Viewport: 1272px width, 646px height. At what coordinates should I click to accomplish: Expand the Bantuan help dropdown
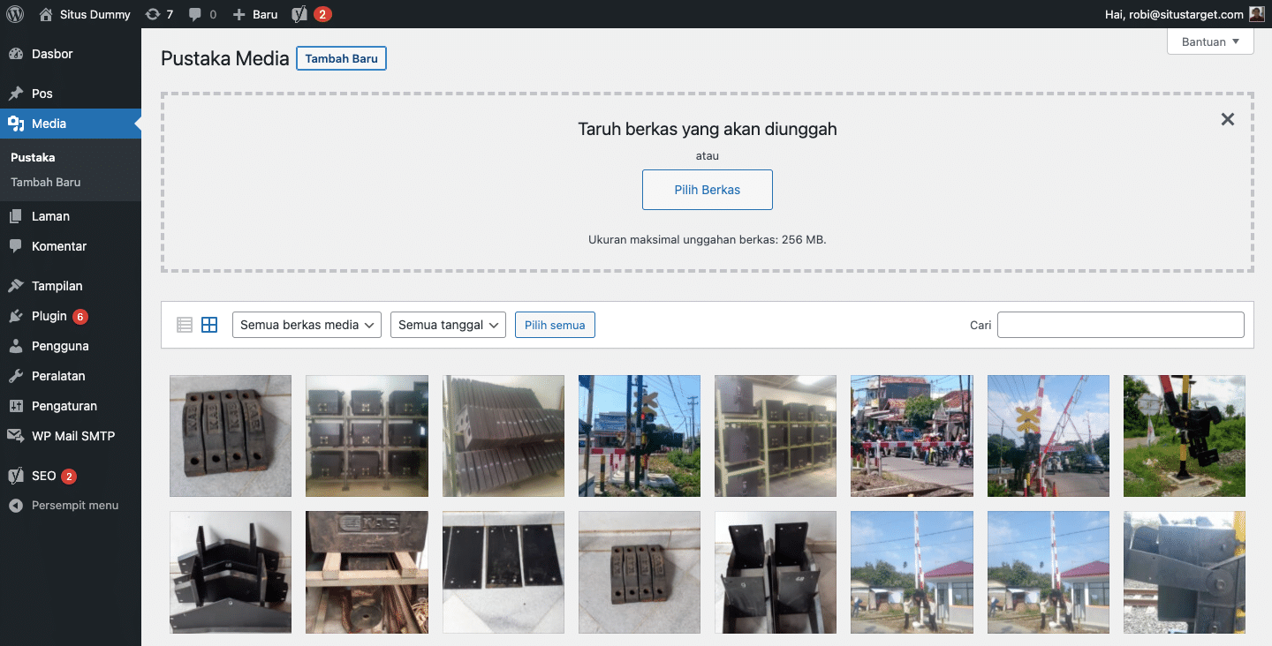pyautogui.click(x=1210, y=41)
